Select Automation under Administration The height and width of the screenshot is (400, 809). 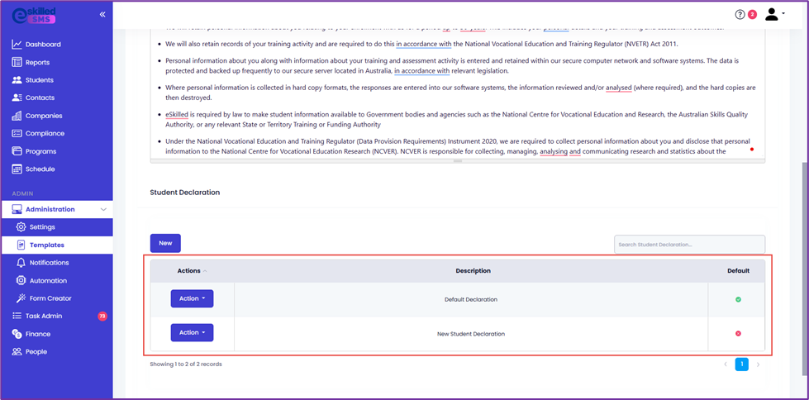click(48, 281)
